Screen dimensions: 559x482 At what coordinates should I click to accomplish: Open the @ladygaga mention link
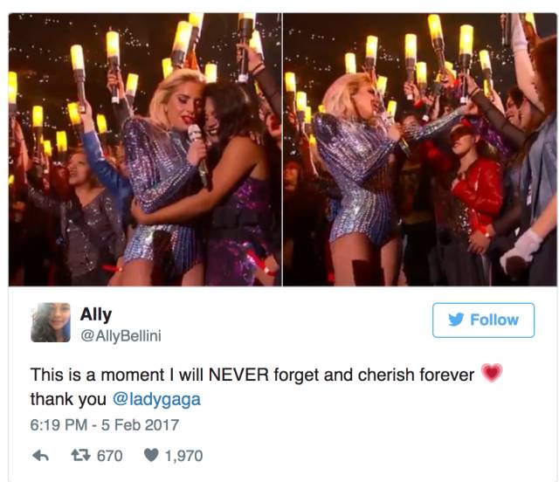tap(156, 399)
